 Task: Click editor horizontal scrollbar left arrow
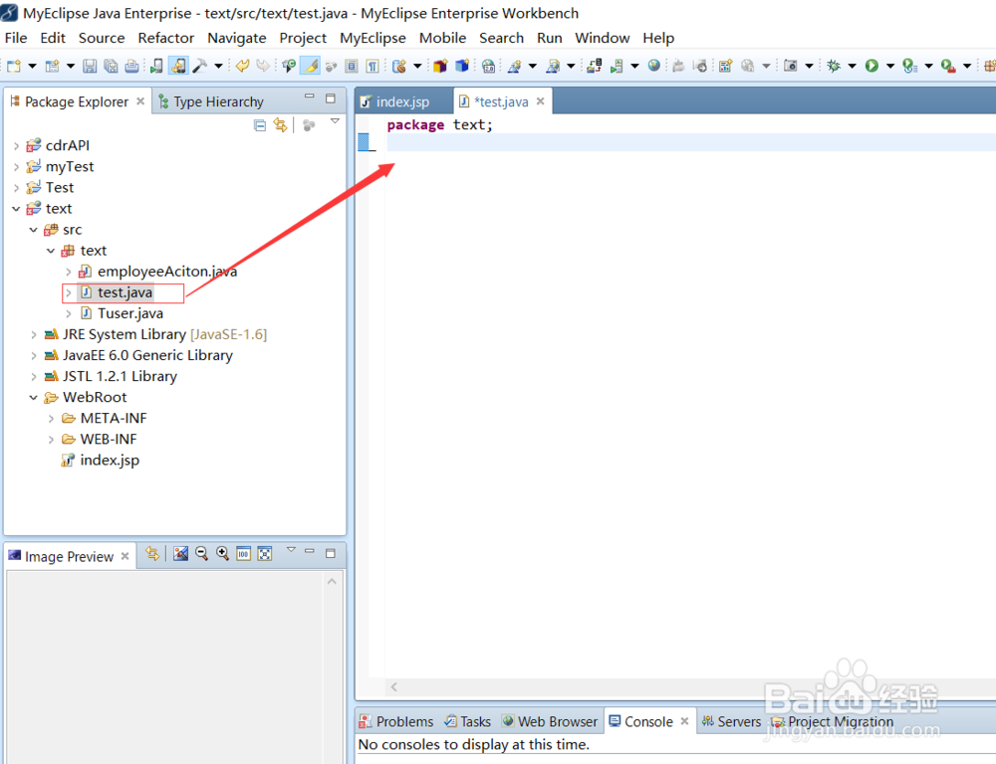[x=393, y=686]
